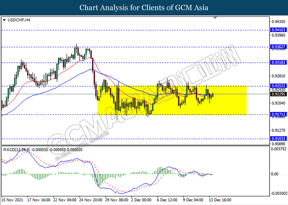Screen dimensions: 288x205
Task: Select the 0.93183 price level label
Action: pos(279,62)
